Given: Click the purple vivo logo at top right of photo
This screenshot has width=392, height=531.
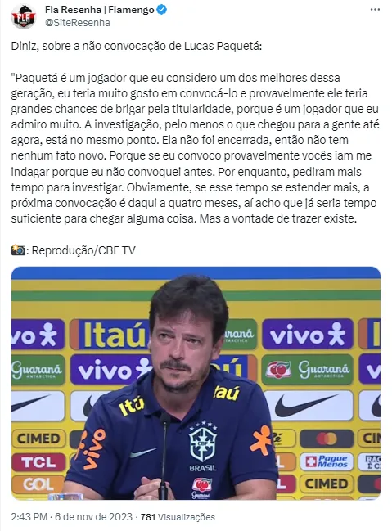Looking at the screenshot, I should click(308, 335).
